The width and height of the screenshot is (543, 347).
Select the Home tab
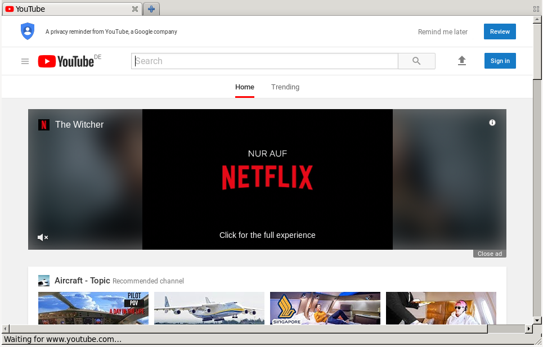point(244,87)
